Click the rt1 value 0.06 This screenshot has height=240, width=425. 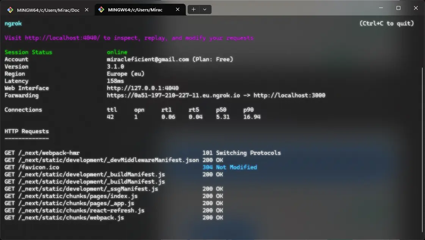coord(168,117)
